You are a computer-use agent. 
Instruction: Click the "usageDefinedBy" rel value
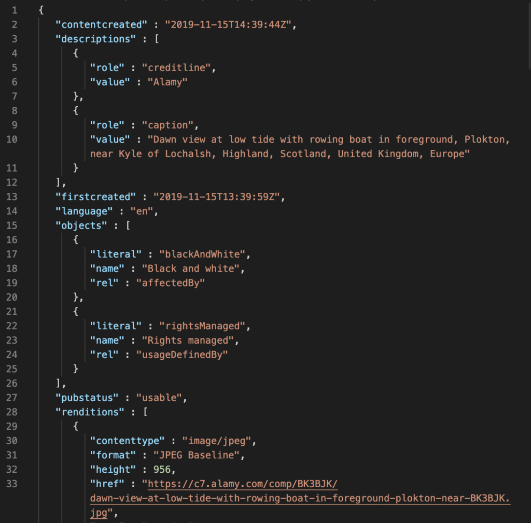point(182,355)
